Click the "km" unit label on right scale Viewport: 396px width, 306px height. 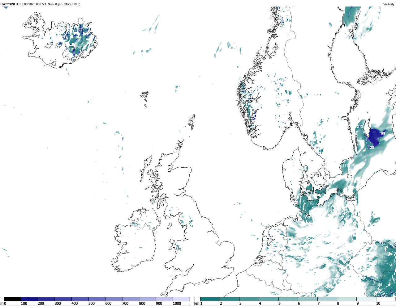196,304
